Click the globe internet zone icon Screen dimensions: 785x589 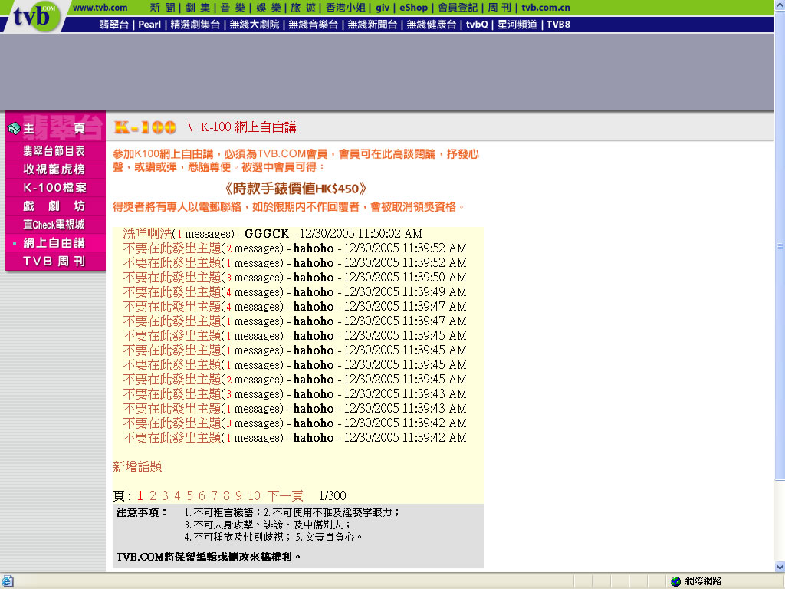pyautogui.click(x=675, y=581)
